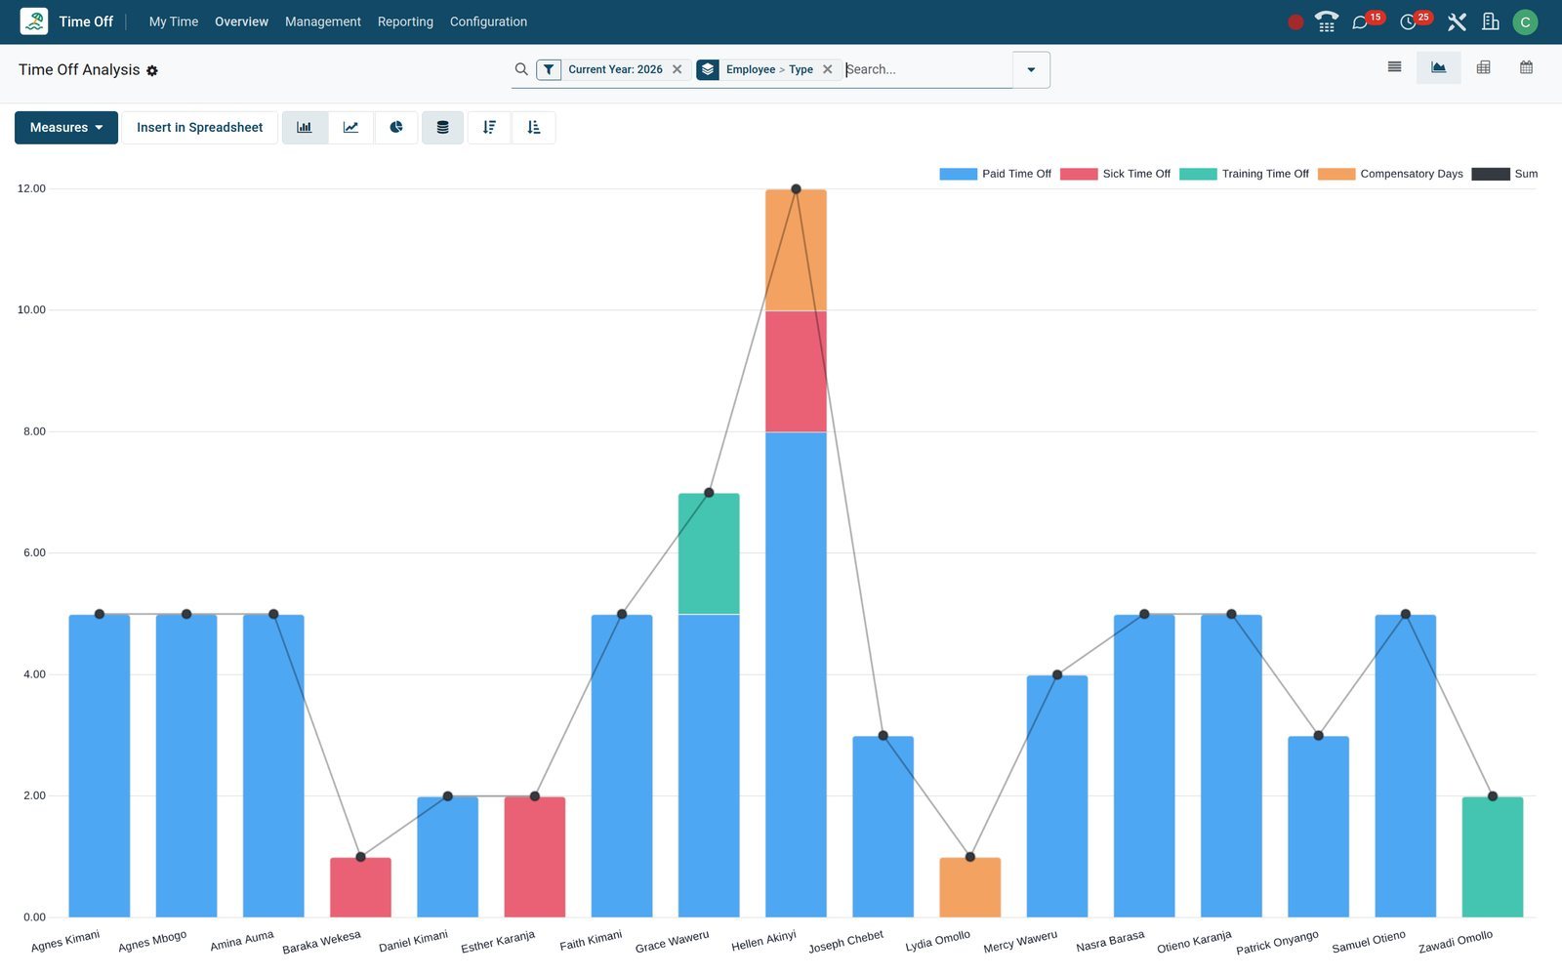Open the Overview menu
The width and height of the screenshot is (1562, 976).
pos(241,21)
